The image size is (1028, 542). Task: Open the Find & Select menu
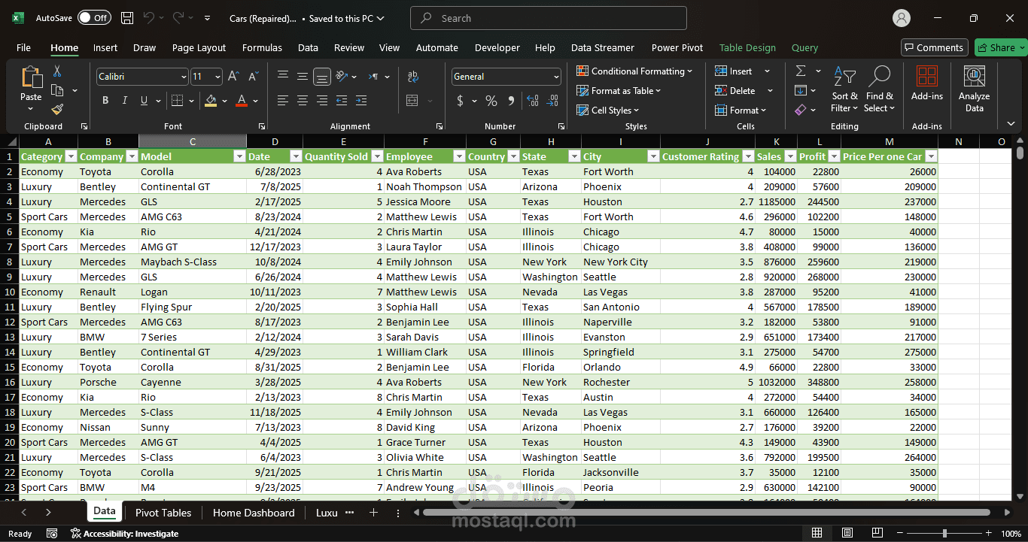pos(879,89)
